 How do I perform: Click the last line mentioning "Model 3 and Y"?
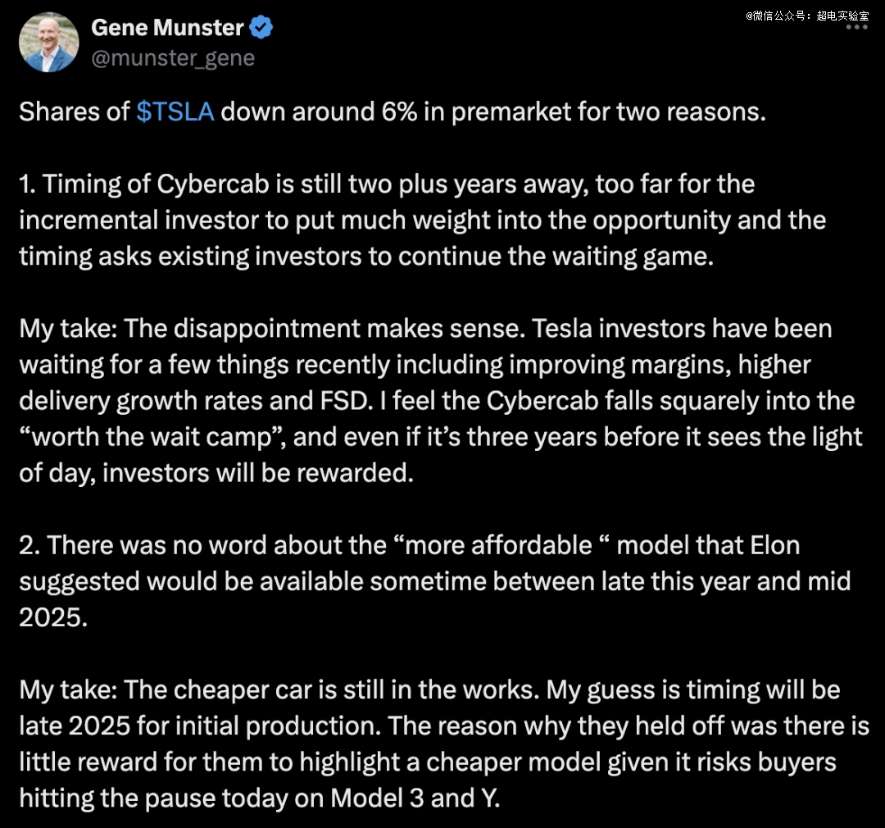260,798
